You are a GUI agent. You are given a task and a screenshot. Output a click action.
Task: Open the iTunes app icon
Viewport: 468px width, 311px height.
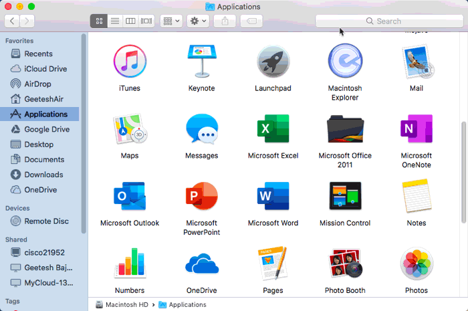(x=130, y=62)
